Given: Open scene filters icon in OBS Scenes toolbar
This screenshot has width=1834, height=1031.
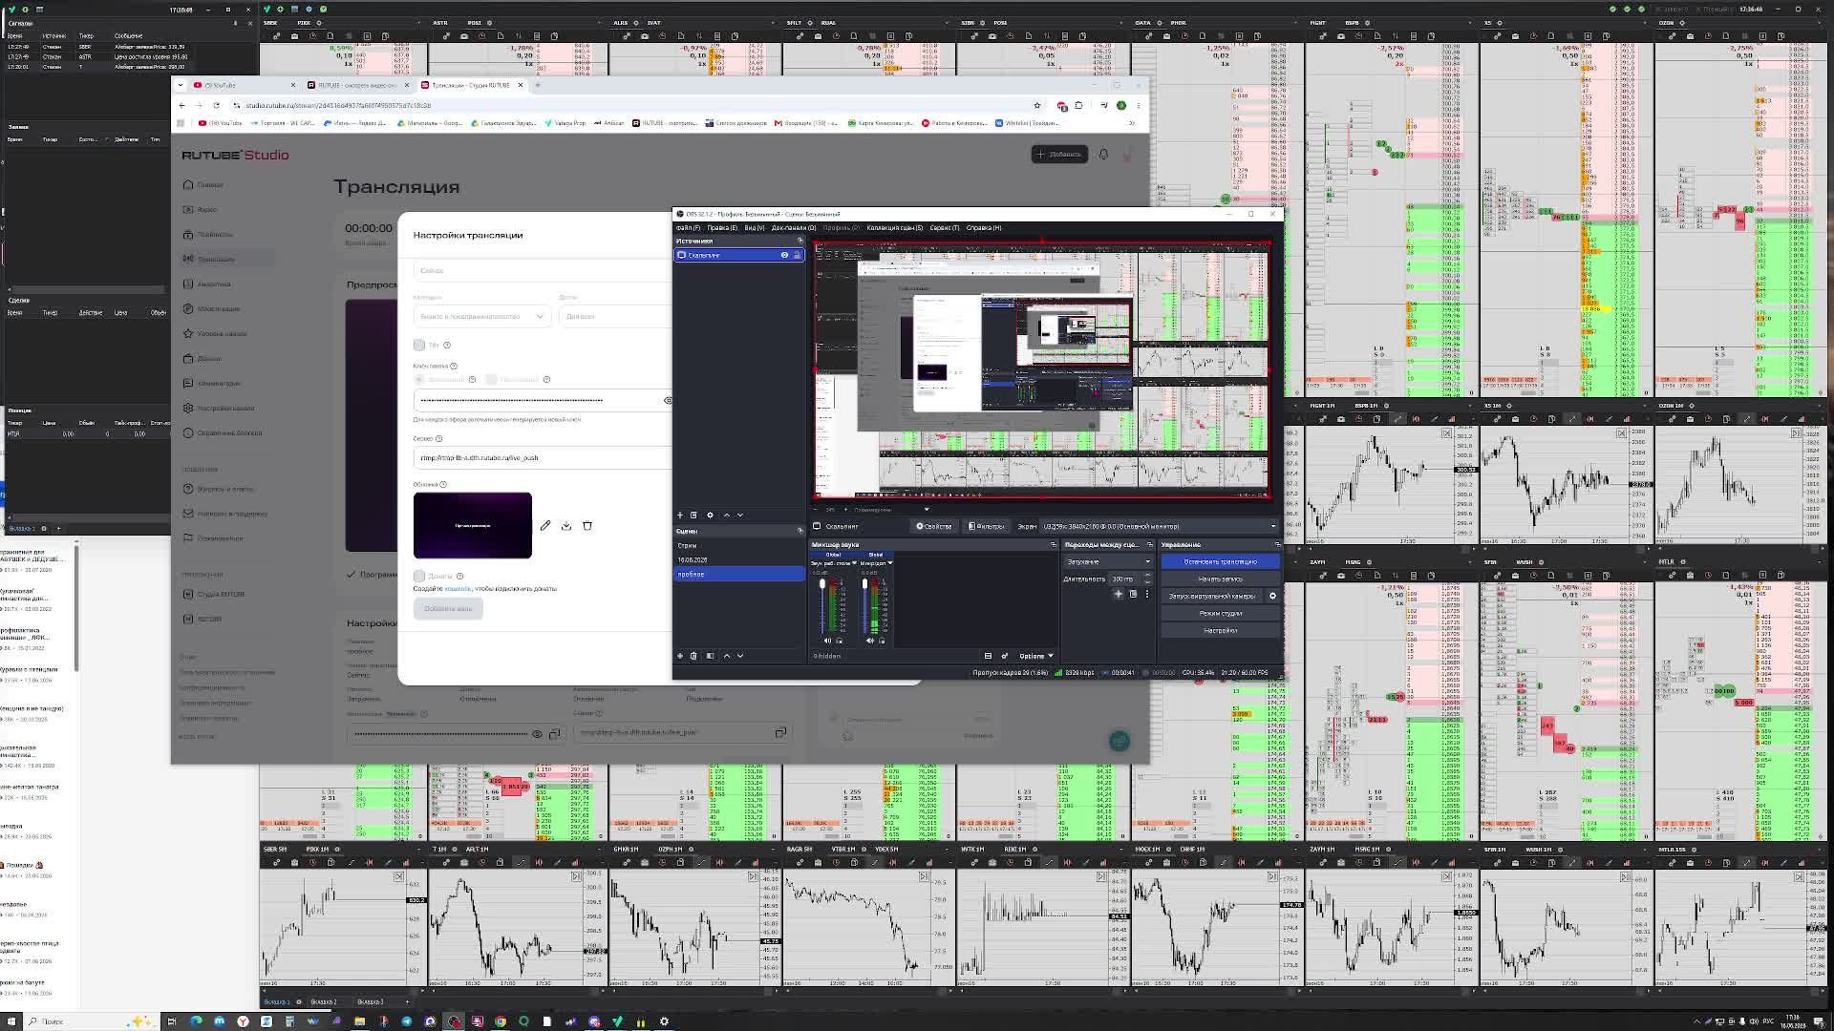Looking at the screenshot, I should pyautogui.click(x=710, y=656).
